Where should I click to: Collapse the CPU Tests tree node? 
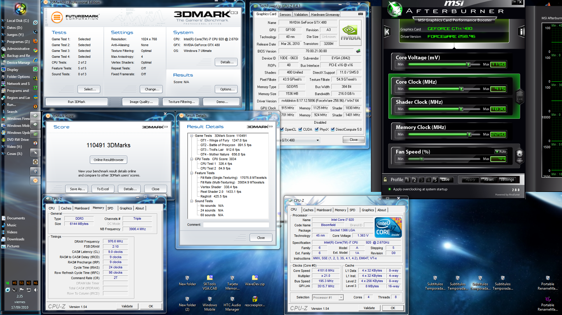(192, 159)
